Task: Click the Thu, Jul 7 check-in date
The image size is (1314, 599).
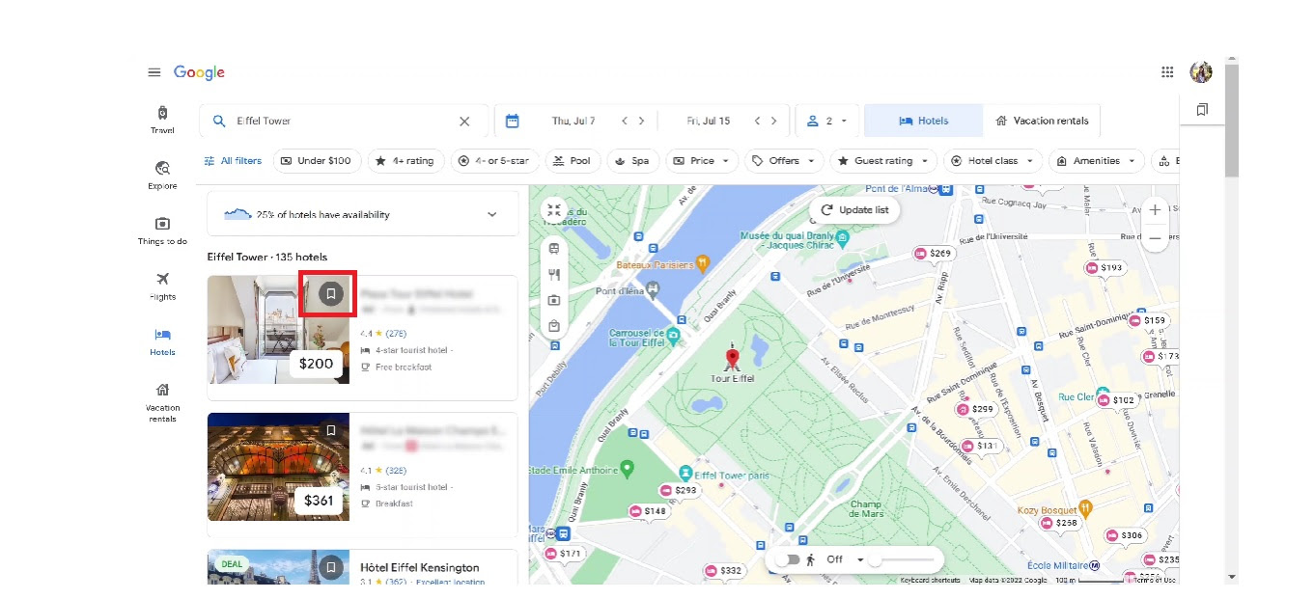Action: tap(573, 122)
